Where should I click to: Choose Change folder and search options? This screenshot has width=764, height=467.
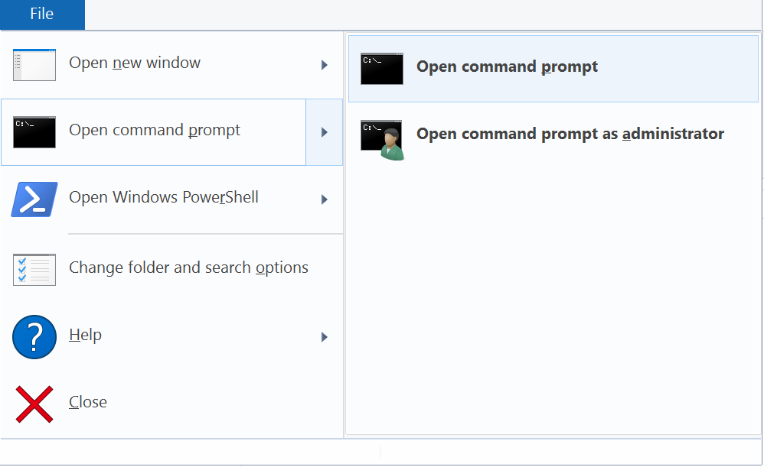tap(188, 268)
